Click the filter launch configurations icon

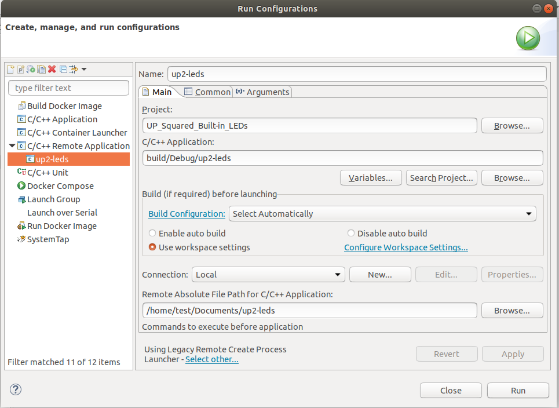click(x=74, y=70)
